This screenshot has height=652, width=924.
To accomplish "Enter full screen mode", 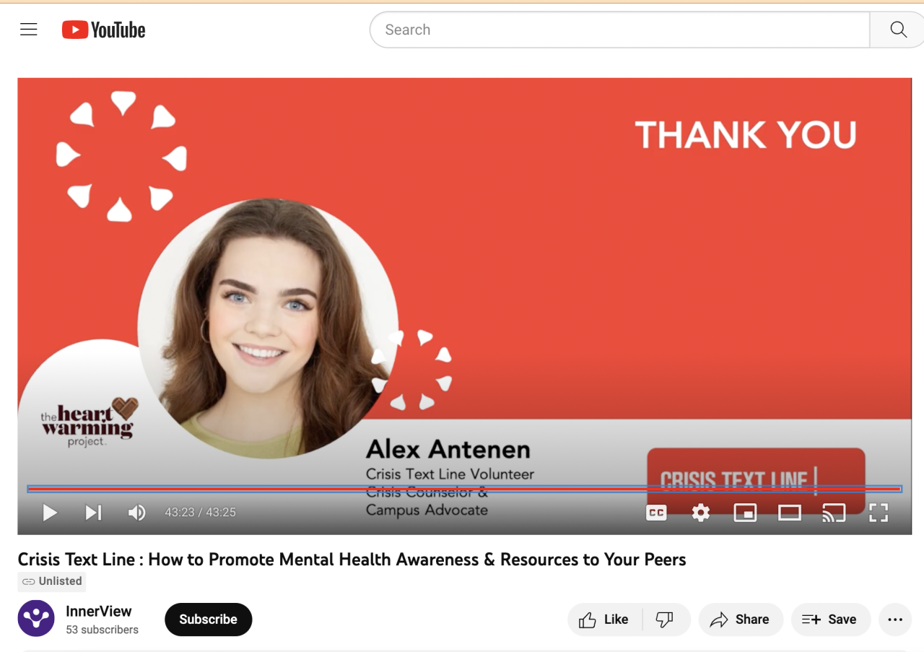I will tap(879, 513).
